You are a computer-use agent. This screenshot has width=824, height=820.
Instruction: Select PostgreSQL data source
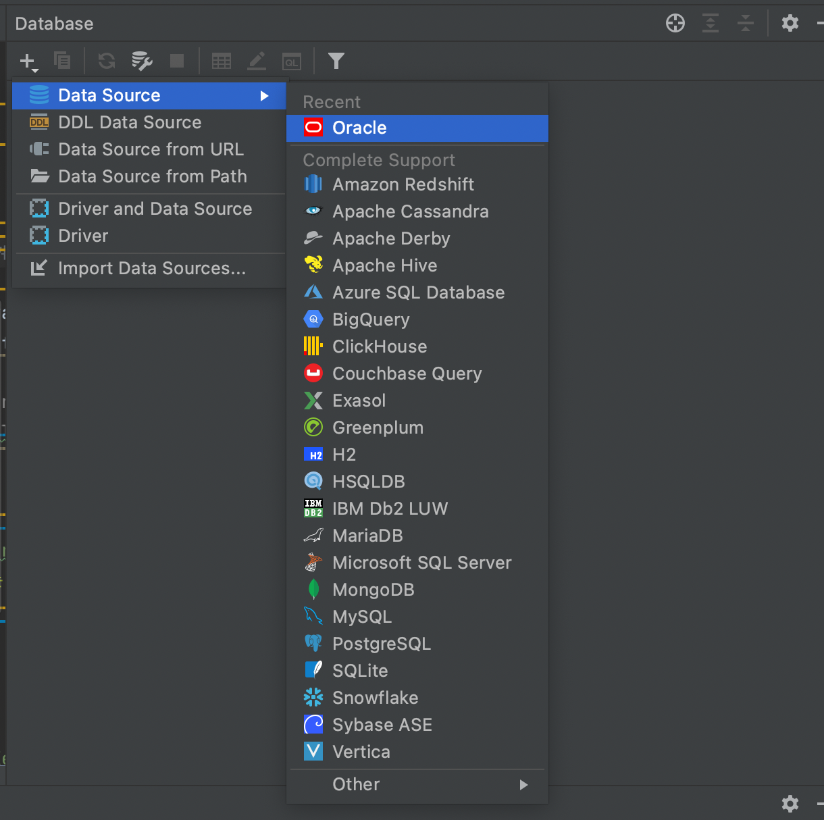pyautogui.click(x=417, y=644)
